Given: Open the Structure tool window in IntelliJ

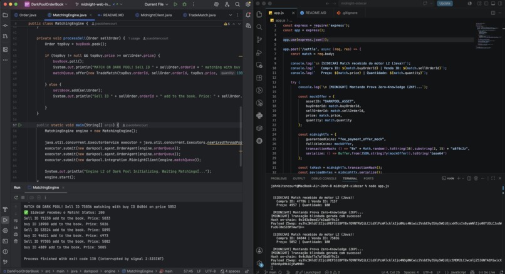Looking at the screenshot, I should pos(5,49).
